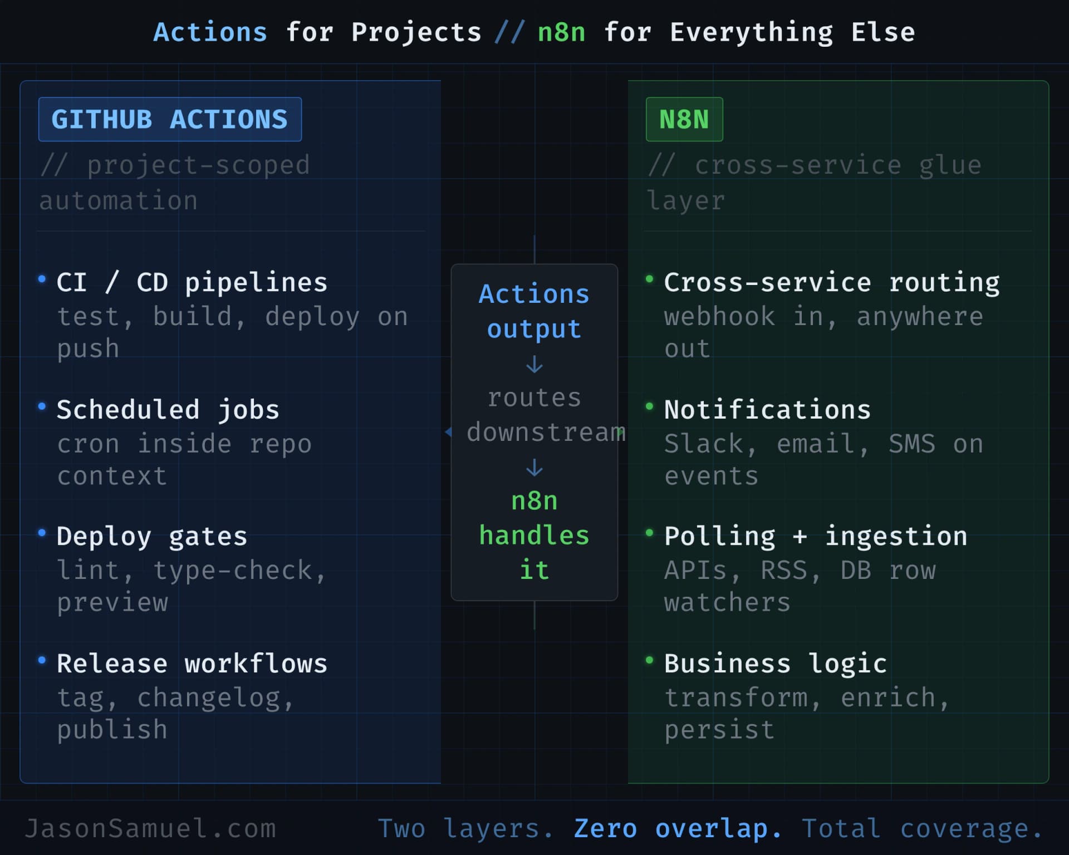This screenshot has width=1069, height=855.
Task: Click 'webhook in, anywhere out' description
Action: click(x=823, y=332)
